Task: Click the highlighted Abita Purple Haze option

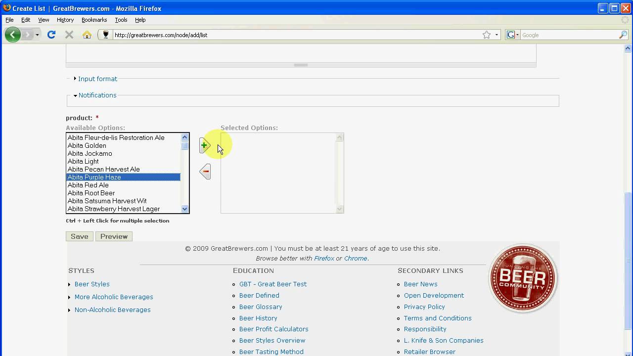Action: point(124,177)
